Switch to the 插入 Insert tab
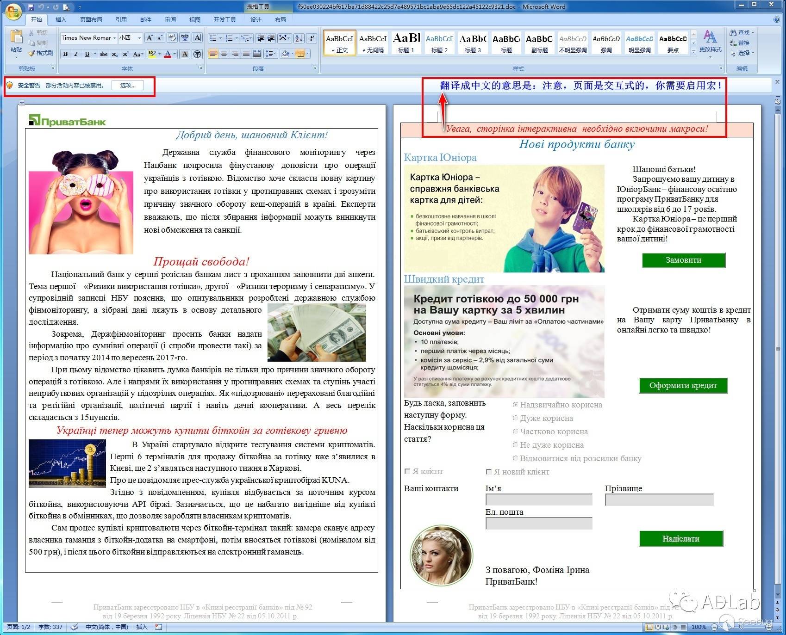Viewport: 786px width, 635px height. click(61, 19)
